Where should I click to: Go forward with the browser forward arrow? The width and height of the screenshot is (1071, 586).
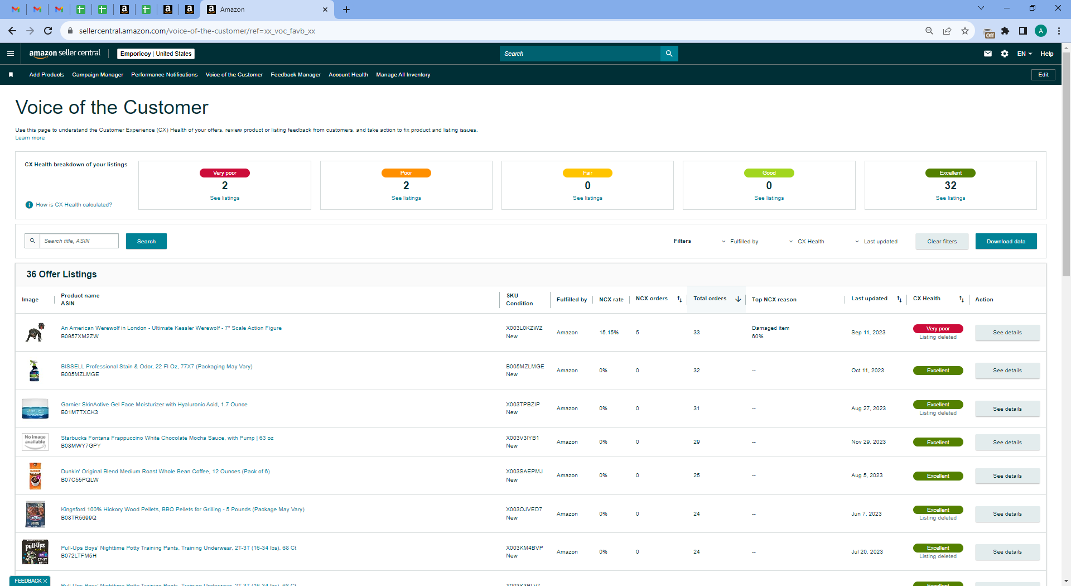(x=30, y=31)
